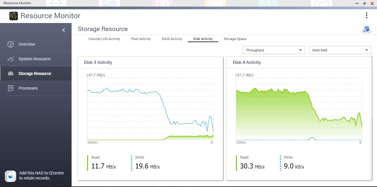This screenshot has height=187, width=377.
Task: Select the Disk Activity tab
Action: coord(203,39)
